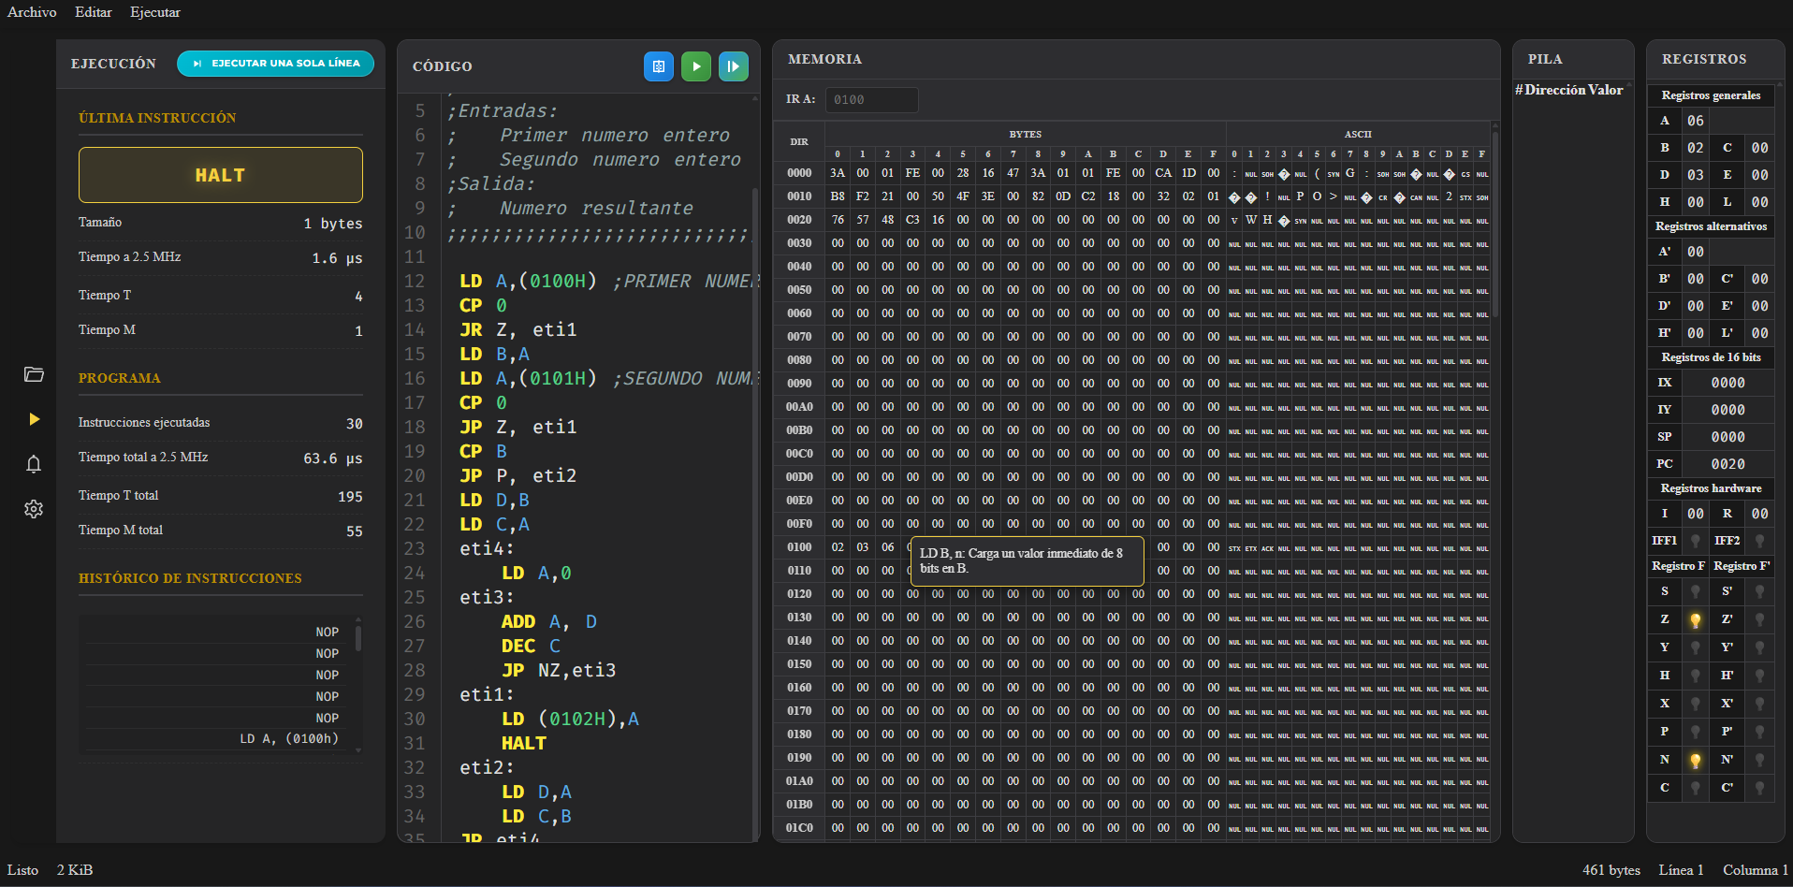
Task: Open settings with the gear icon
Action: pyautogui.click(x=34, y=509)
